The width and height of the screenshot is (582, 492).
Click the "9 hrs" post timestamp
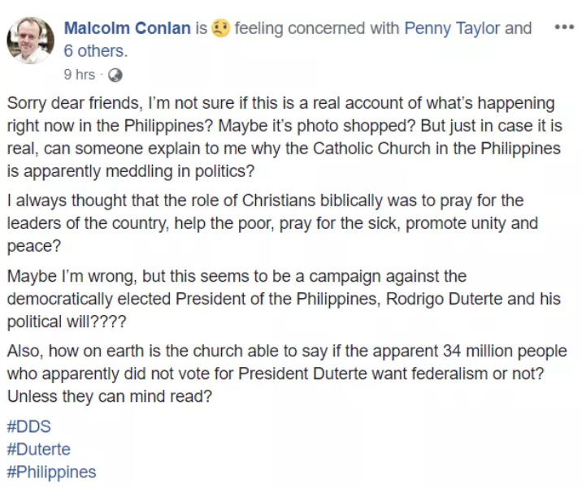79,75
